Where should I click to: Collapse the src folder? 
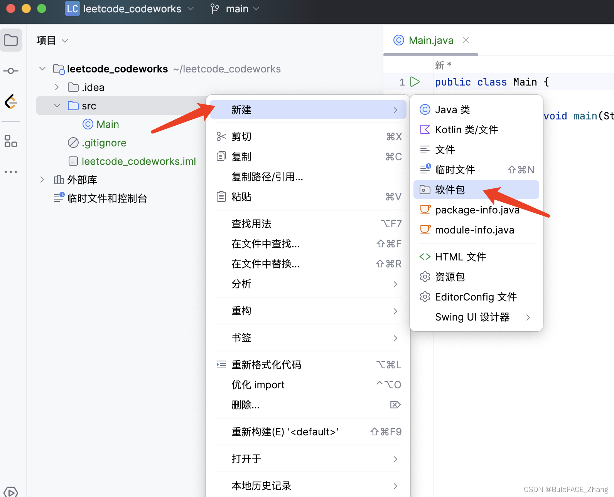tap(57, 106)
